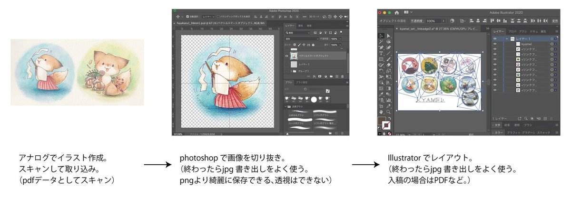Collapse レイヤー 1 in Illustrator Layers panel

[x=507, y=38]
